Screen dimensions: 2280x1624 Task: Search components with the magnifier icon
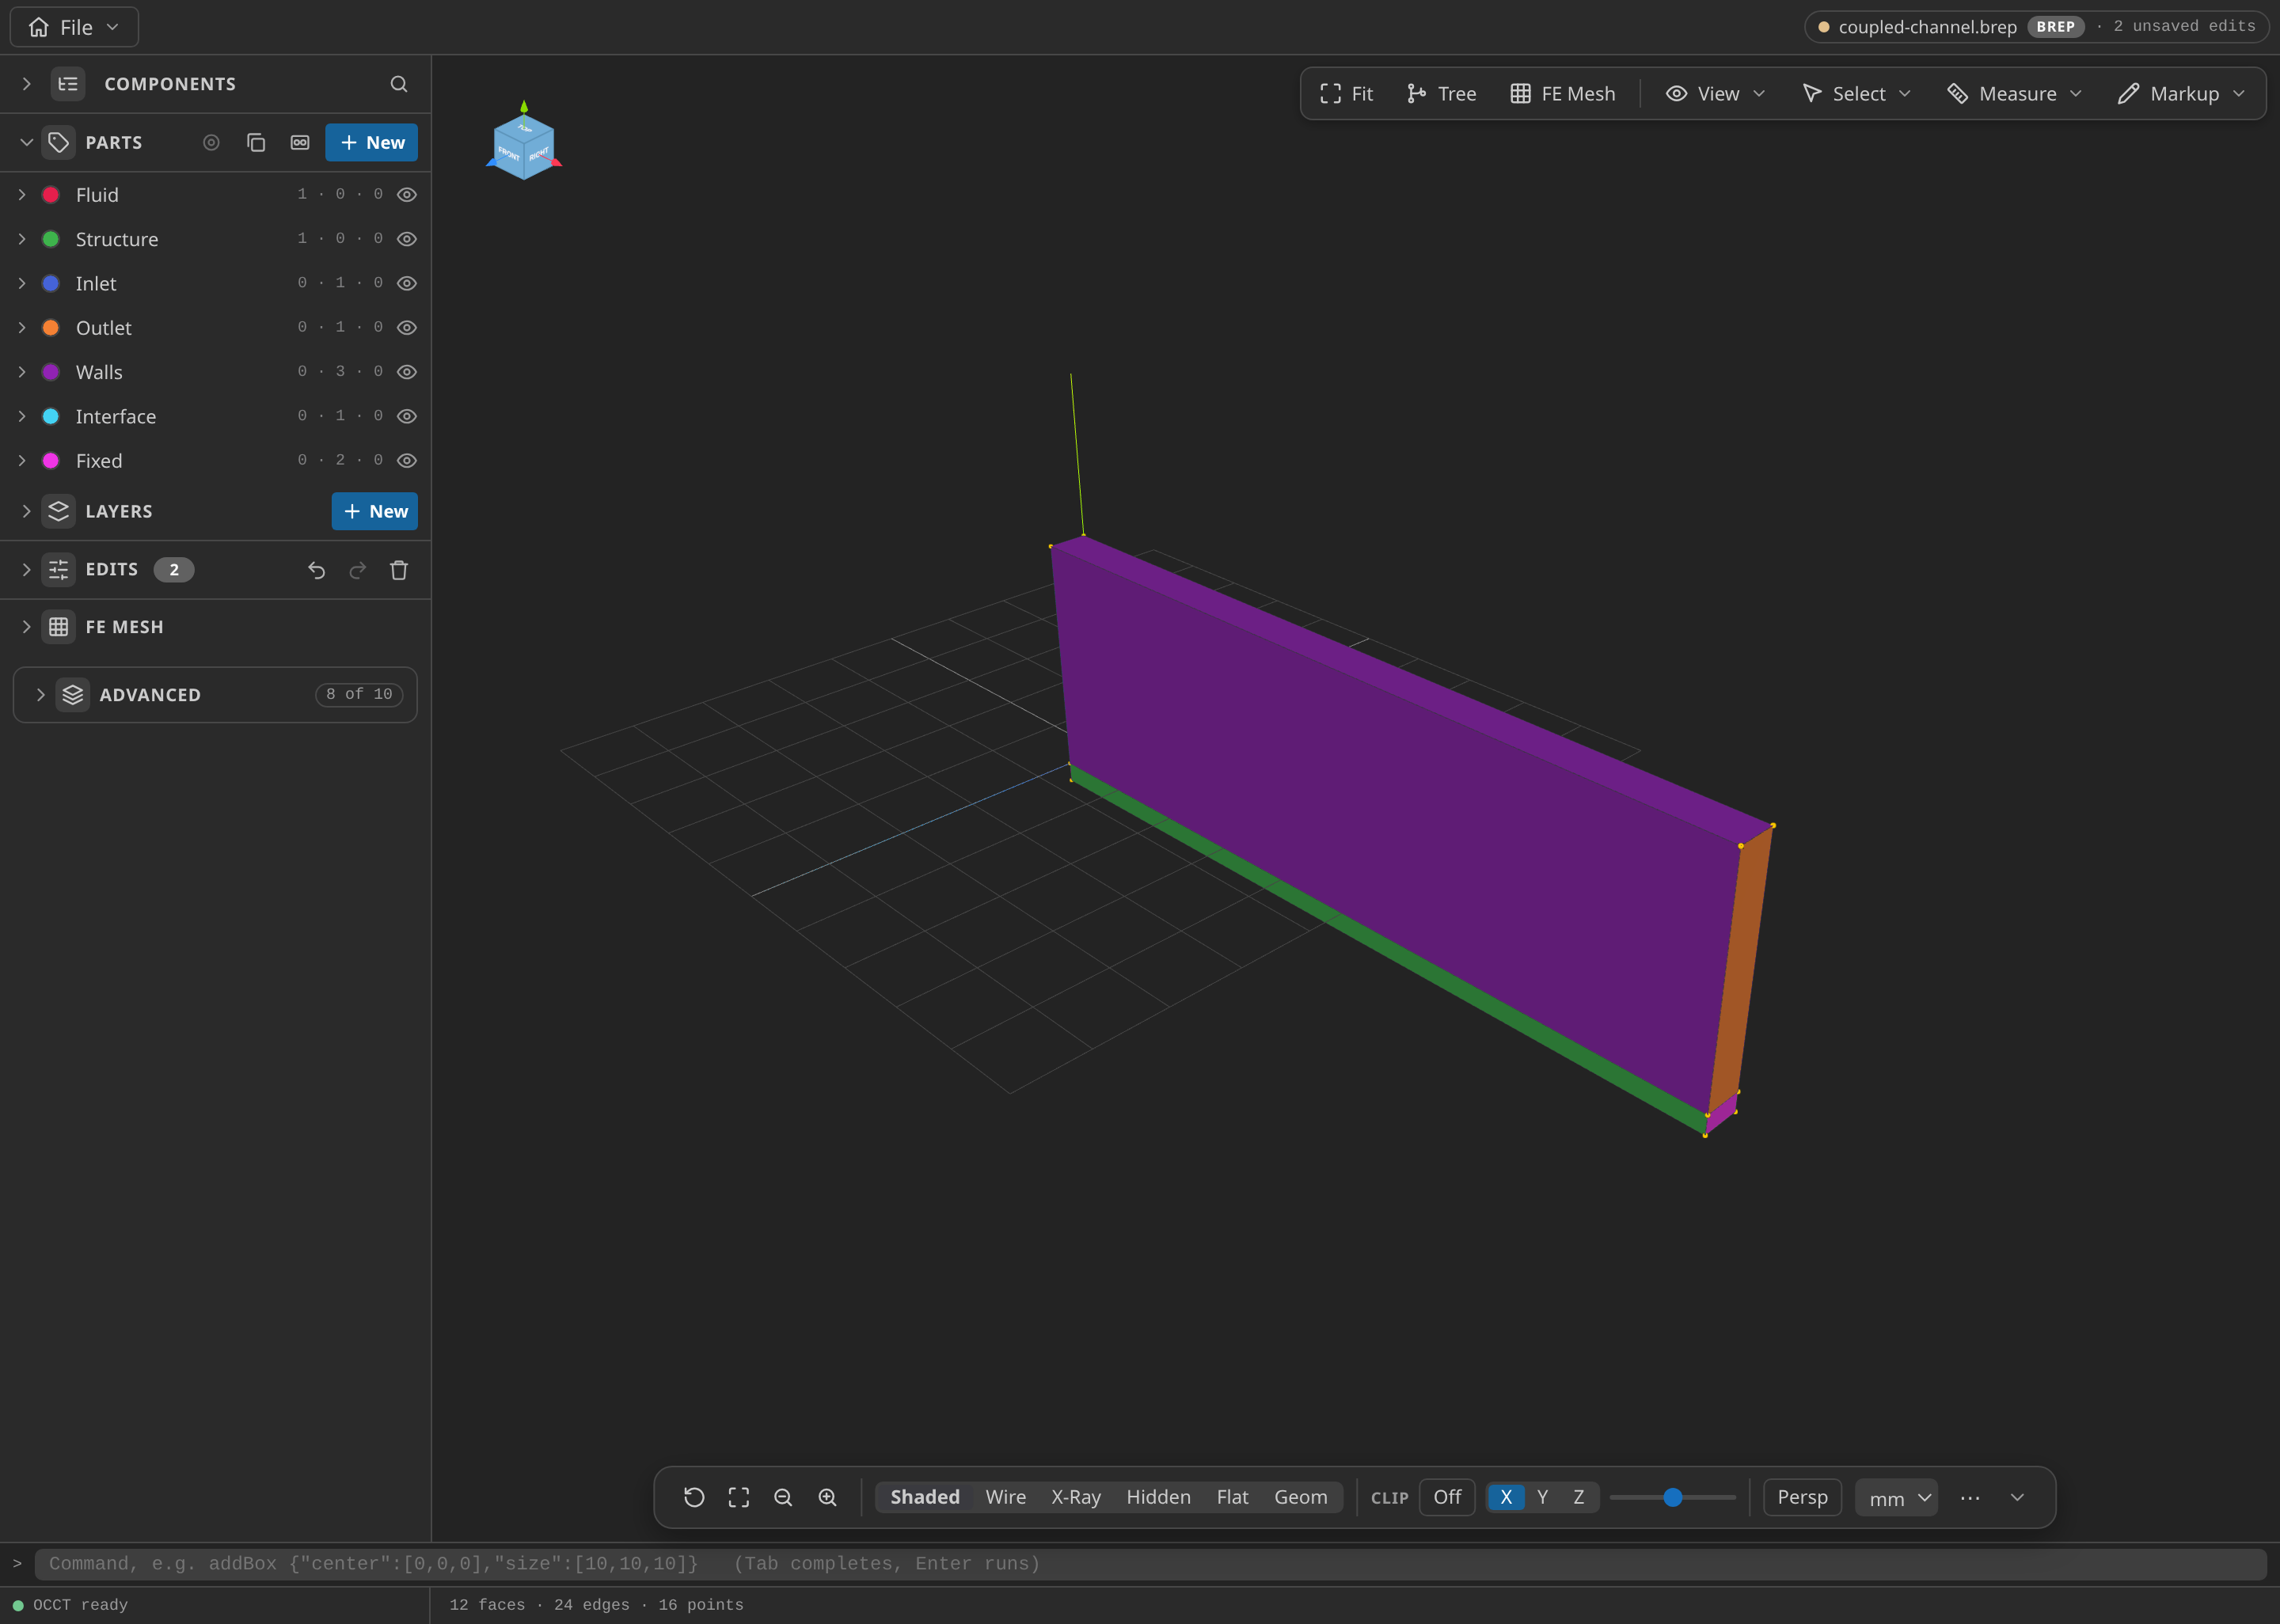click(398, 84)
